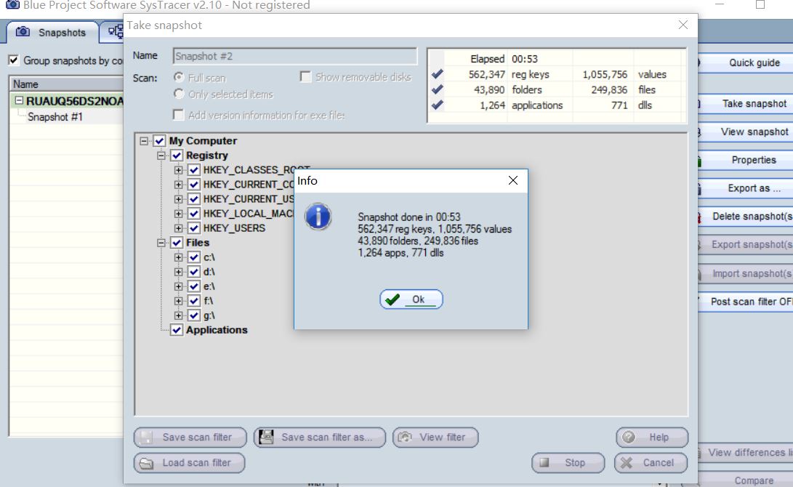Click the Snapshot #2 name field
The image size is (793, 487).
tap(295, 56)
